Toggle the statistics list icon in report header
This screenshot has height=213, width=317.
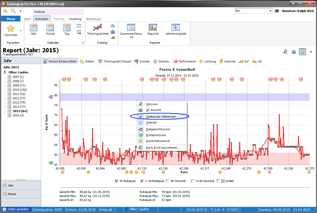303,52
